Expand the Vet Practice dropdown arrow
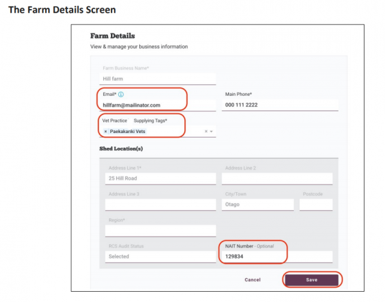 212,131
